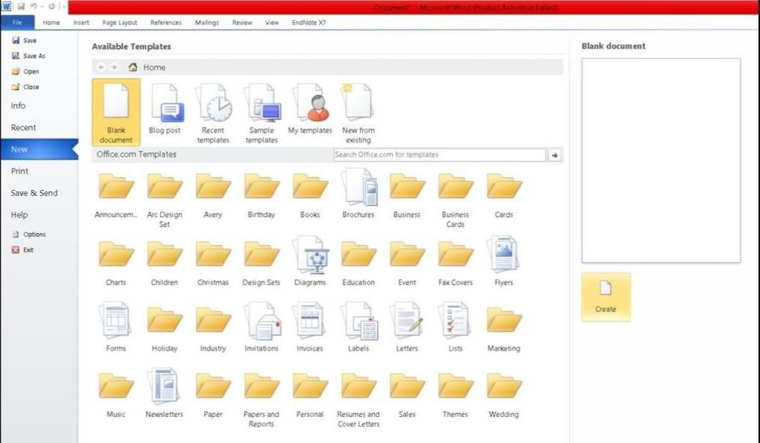
Task: Open the Christmas template folder
Action: click(213, 262)
